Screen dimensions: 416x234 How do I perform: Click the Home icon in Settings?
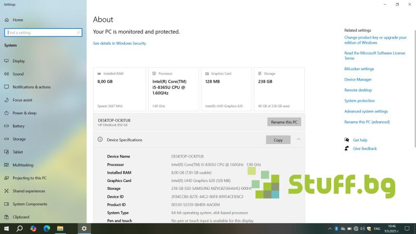(x=7, y=20)
